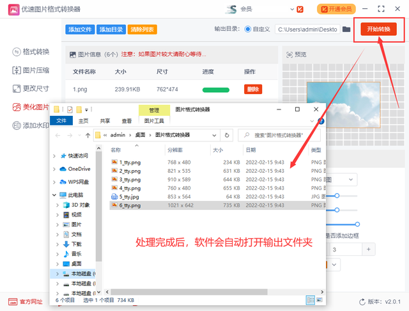Collapse the 此电脑 tree node
The height and width of the screenshot is (311, 409).
54,195
